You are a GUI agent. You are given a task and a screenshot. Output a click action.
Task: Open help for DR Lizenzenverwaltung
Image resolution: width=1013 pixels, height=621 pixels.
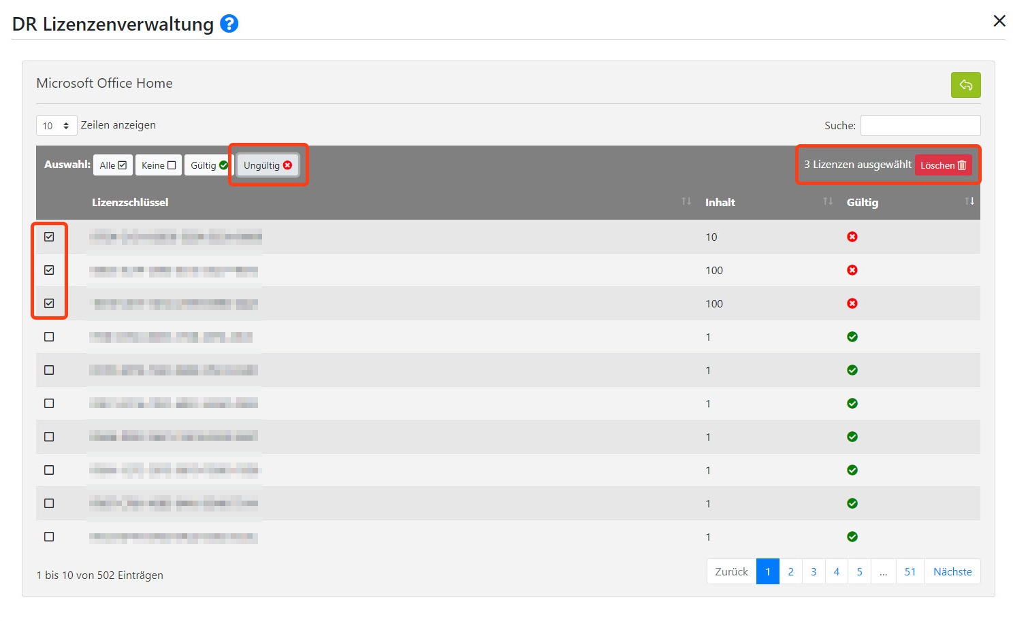pos(229,24)
